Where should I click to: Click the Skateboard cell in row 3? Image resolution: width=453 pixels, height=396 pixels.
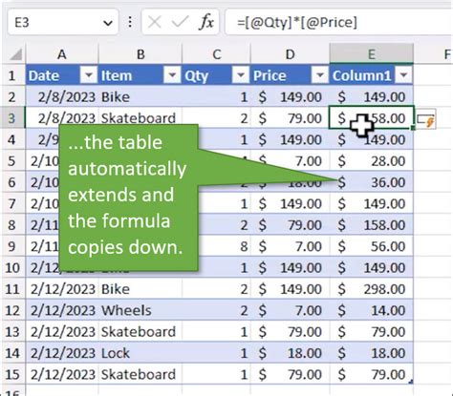tap(140, 118)
